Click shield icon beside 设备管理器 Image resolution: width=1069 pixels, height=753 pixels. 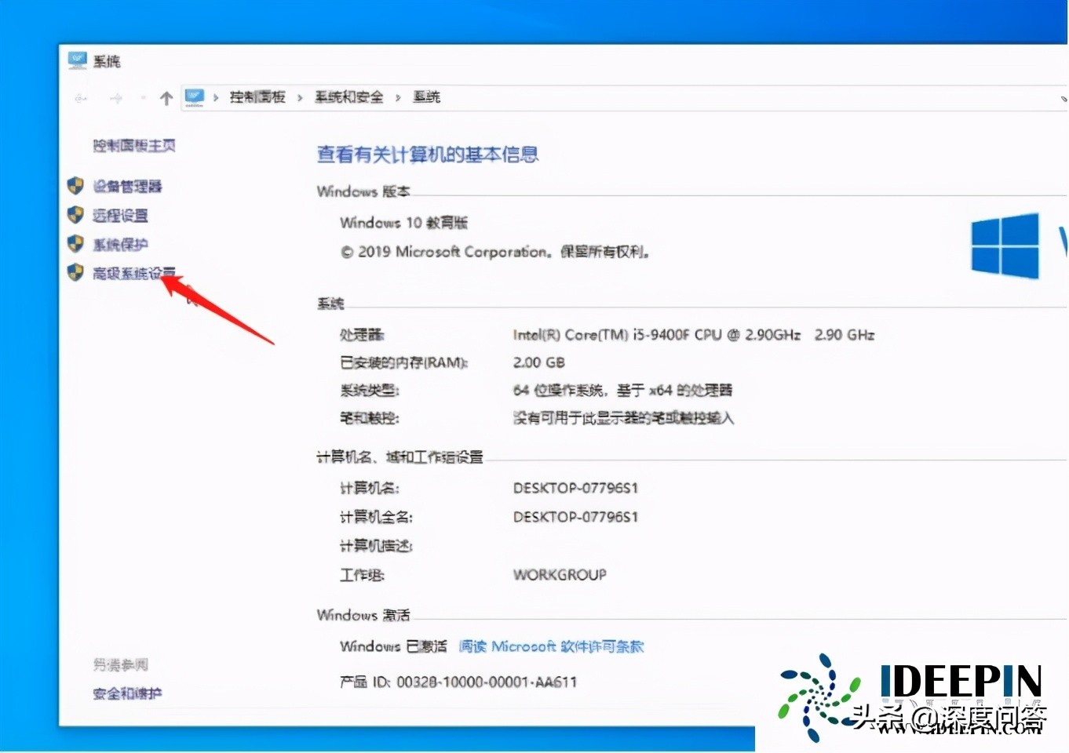click(x=75, y=186)
